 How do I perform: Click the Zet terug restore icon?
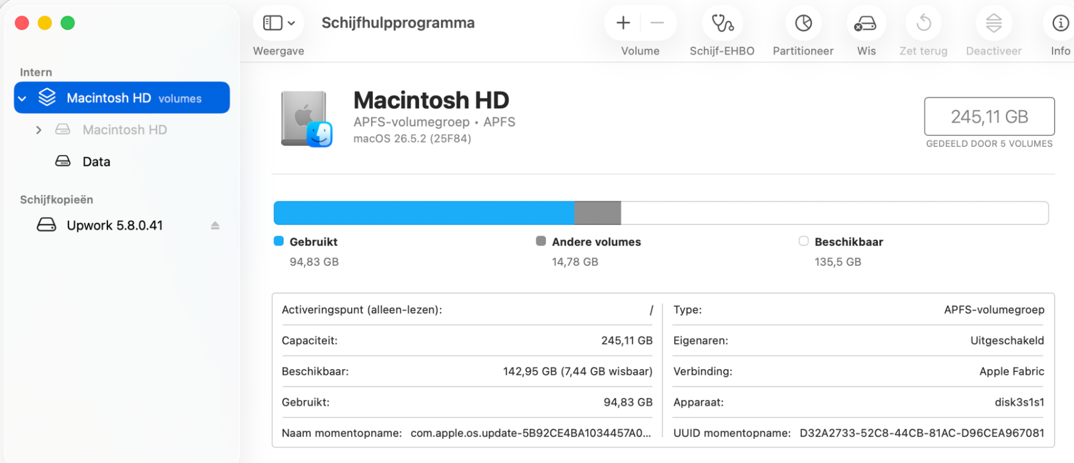click(924, 23)
